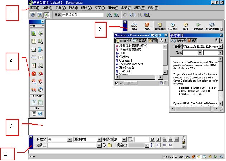
Task: Insert Rollover Image object
Action: coord(41,34)
